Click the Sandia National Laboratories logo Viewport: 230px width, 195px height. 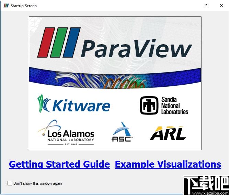(x=164, y=106)
